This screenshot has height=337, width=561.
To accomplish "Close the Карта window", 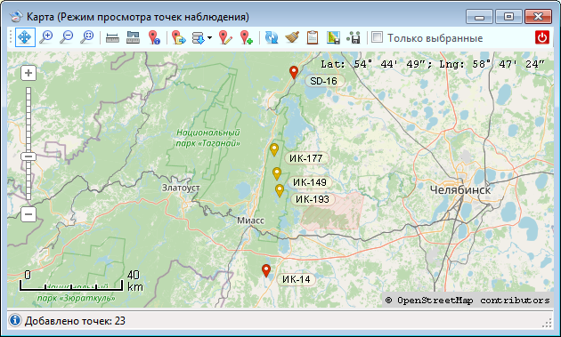I will tap(538, 17).
